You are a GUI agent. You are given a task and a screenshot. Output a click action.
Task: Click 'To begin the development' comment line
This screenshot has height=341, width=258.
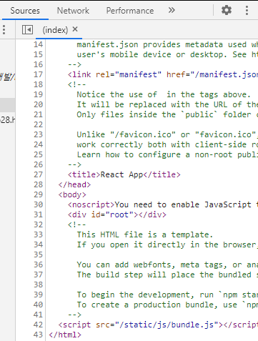point(167,295)
